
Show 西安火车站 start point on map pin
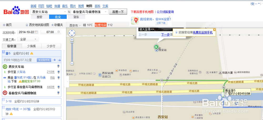[59, 66]
